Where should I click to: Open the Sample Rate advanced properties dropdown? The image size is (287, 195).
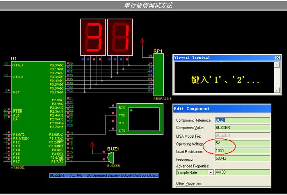(x=211, y=172)
